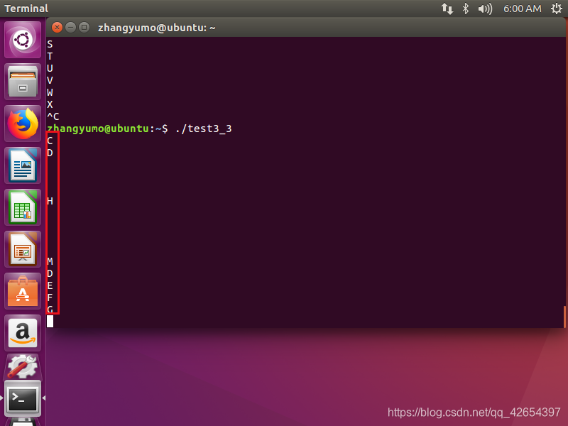Open LibreOffice Writer from the launcher
Screen dimensions: 568x426
tap(23, 165)
